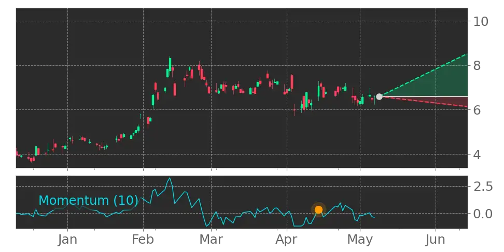Click the "Jun" x-axis label
Image resolution: width=504 pixels, height=252 pixels.
(436, 240)
